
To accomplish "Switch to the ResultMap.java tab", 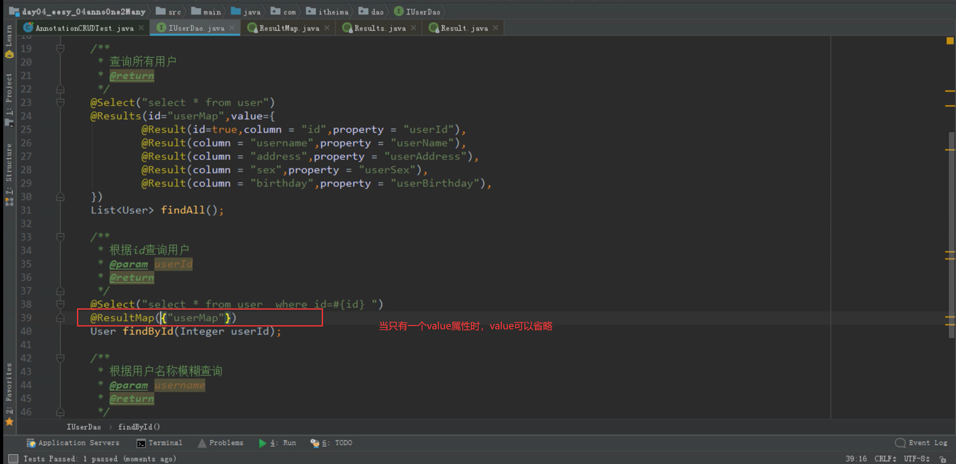I will 289,28.
